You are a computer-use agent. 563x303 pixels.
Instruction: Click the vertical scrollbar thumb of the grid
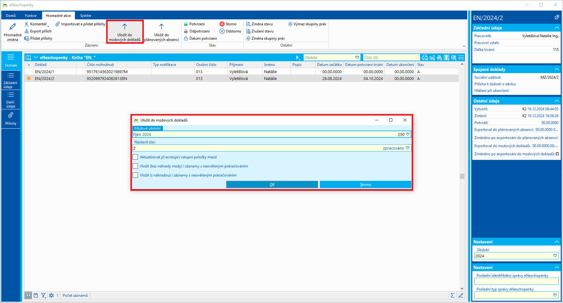coord(462,176)
